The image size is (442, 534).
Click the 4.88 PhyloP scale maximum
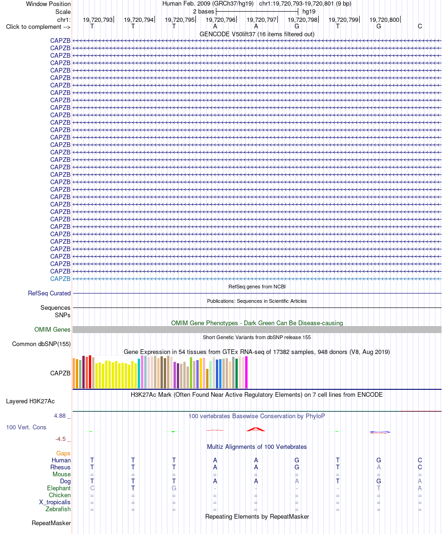pos(60,416)
